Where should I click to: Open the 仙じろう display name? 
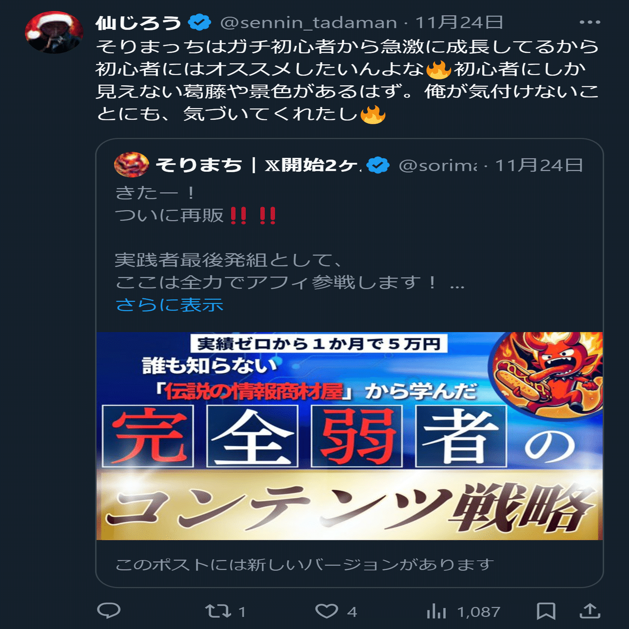pos(138,22)
